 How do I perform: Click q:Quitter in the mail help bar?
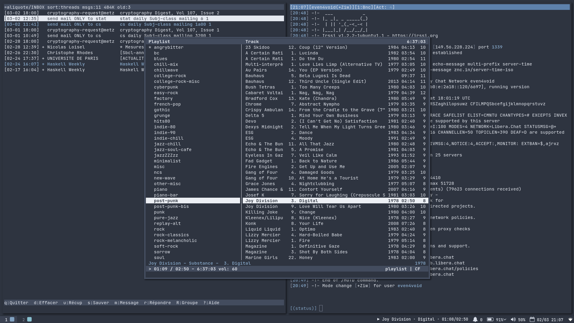(16, 303)
